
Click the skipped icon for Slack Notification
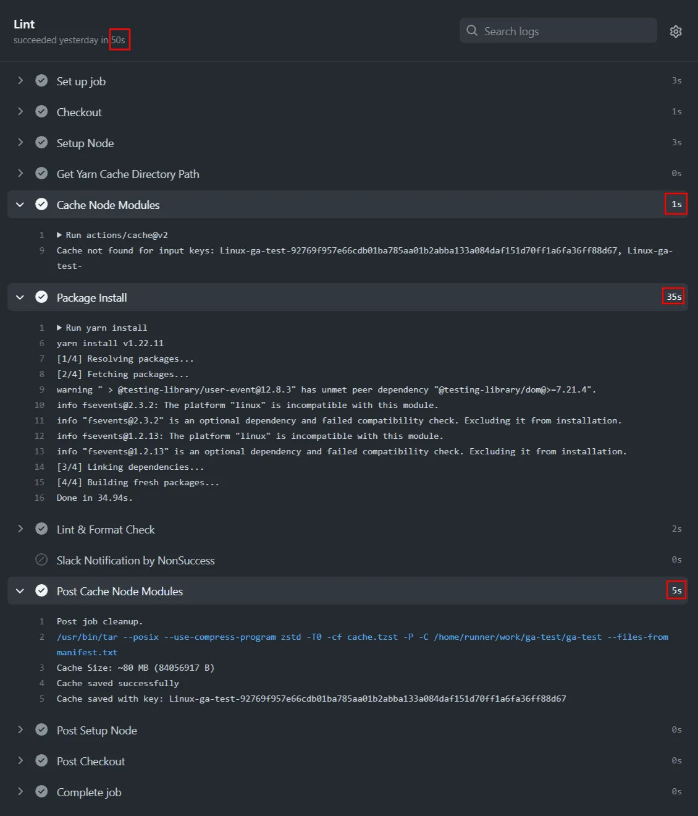pos(41,560)
